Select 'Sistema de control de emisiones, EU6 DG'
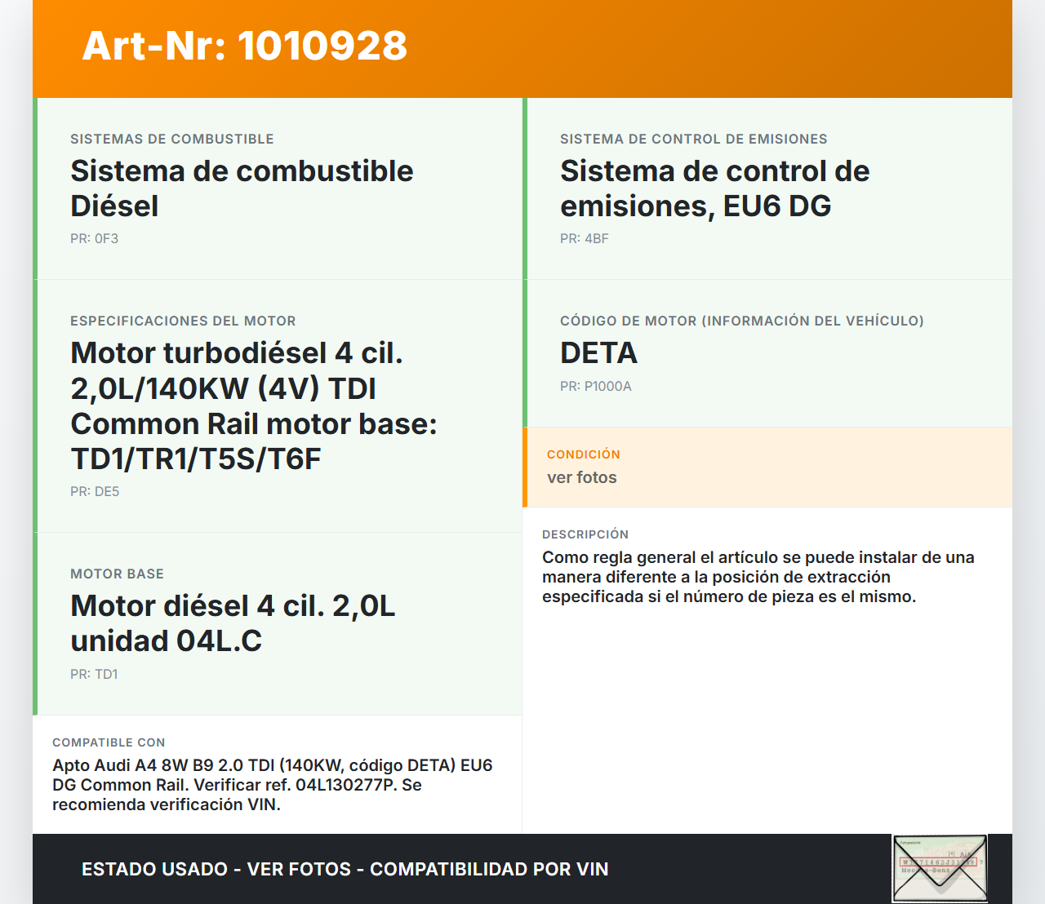 click(715, 188)
